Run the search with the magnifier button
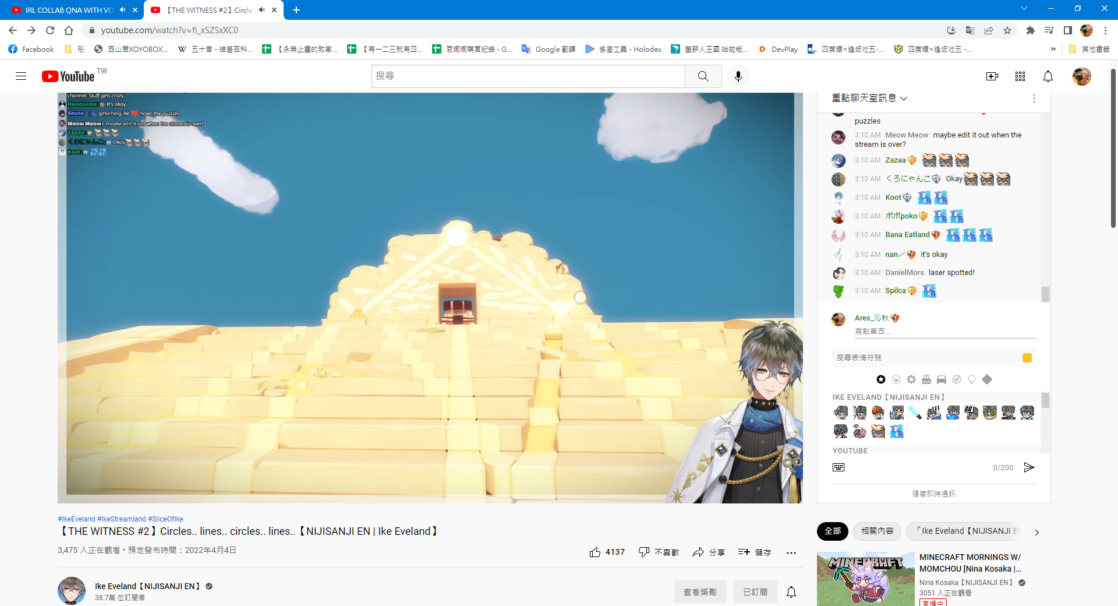Screen dimensions: 1118x606 (703, 76)
